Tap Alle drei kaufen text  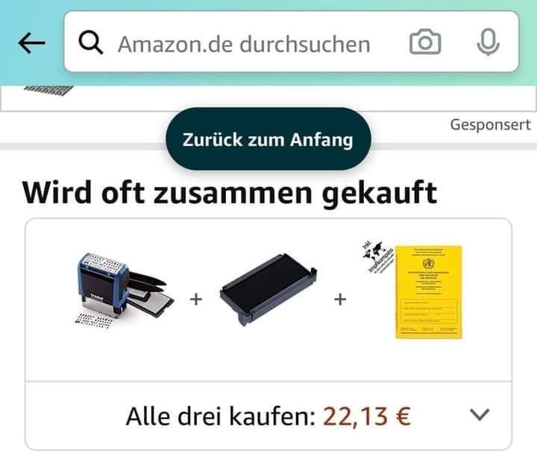pos(221,416)
